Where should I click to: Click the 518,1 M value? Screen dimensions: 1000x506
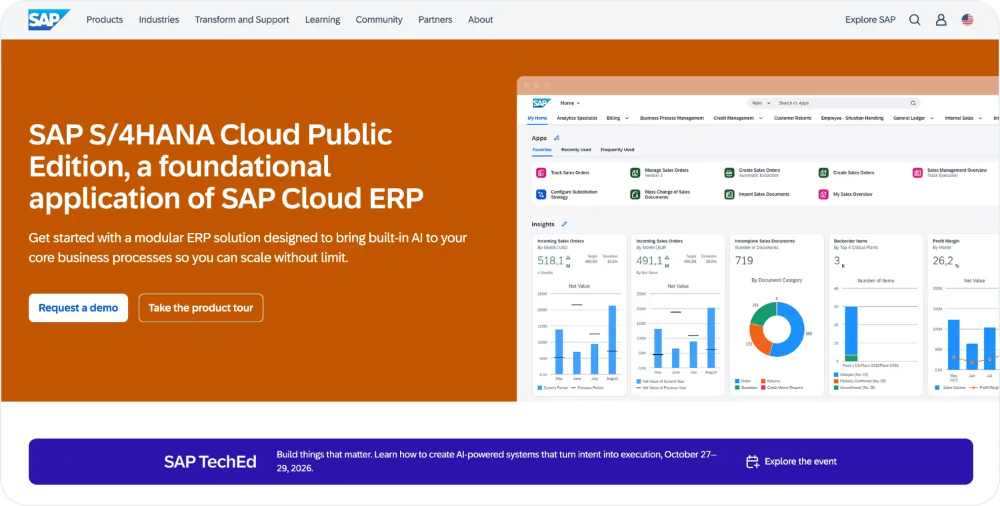(554, 261)
